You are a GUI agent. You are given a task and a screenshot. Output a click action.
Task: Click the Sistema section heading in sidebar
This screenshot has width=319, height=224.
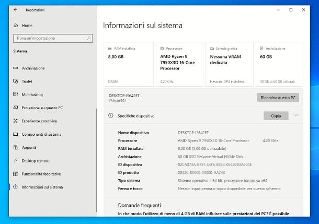click(20, 51)
